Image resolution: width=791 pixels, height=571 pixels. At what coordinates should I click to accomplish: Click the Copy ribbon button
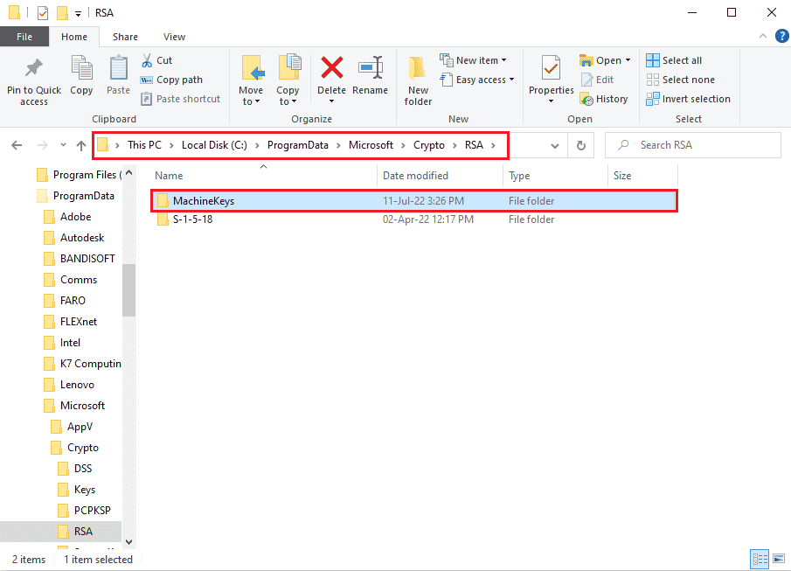[81, 75]
